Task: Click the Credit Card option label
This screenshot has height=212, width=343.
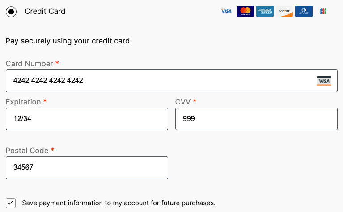Action: [x=45, y=11]
